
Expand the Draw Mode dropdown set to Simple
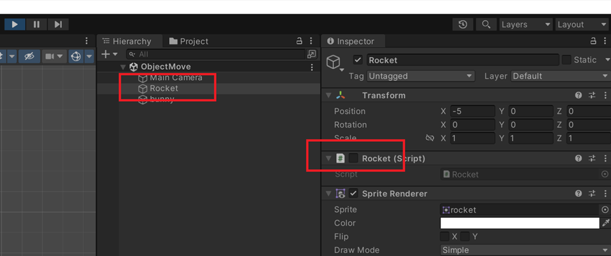(x=526, y=250)
